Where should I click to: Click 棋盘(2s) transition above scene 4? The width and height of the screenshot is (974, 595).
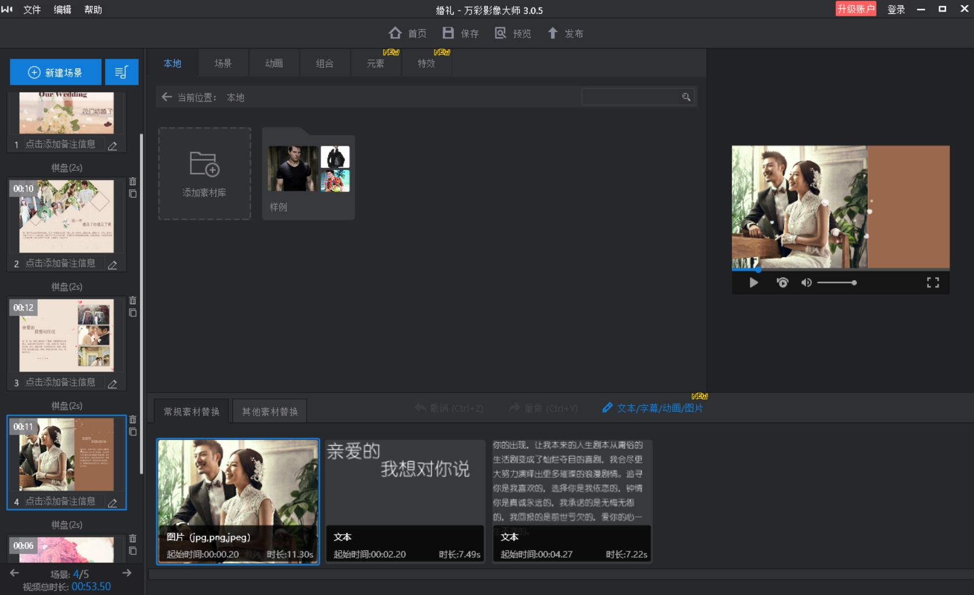tap(67, 406)
